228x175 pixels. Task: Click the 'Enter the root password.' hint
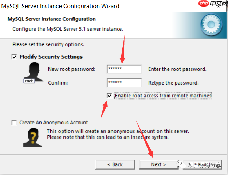click(177, 69)
